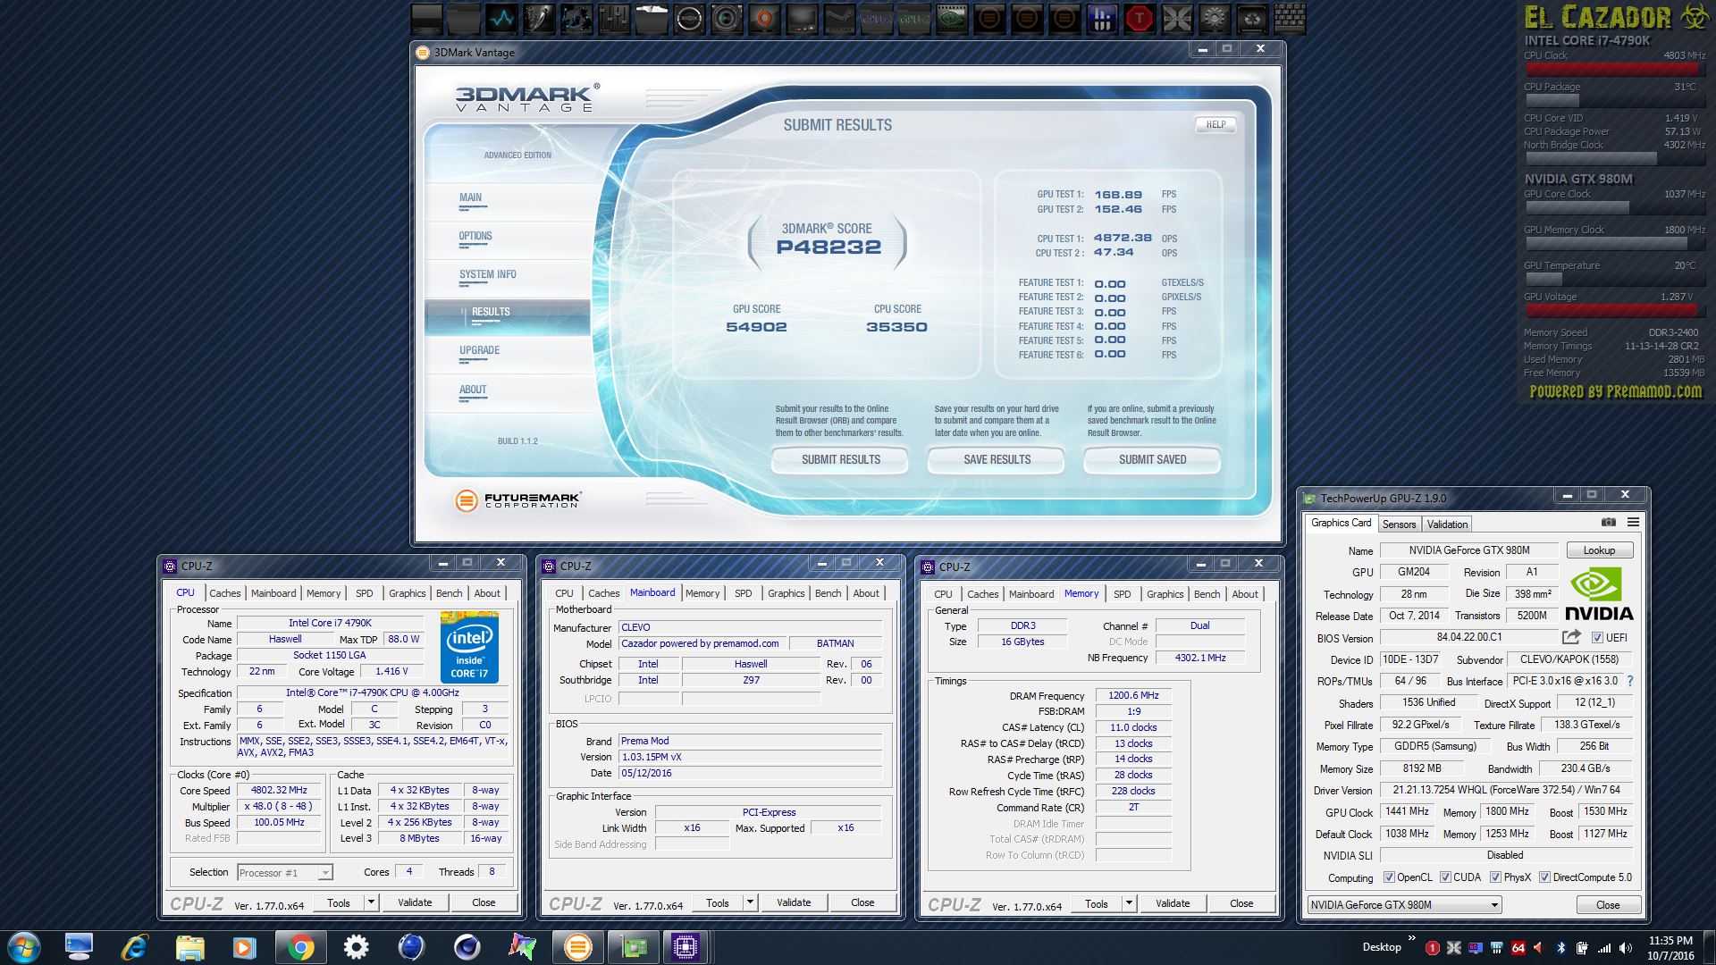This screenshot has width=1716, height=965.
Task: Open the keyboard icon in the top dock
Action: coord(1289,18)
